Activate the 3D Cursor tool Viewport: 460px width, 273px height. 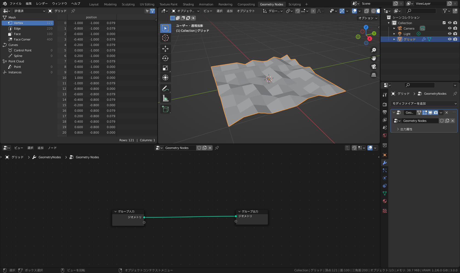pos(165,38)
